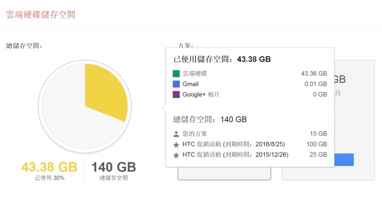Click the person icon beside 您的方案
Image resolution: width=382 pixels, height=199 pixels.
pyautogui.click(x=176, y=134)
